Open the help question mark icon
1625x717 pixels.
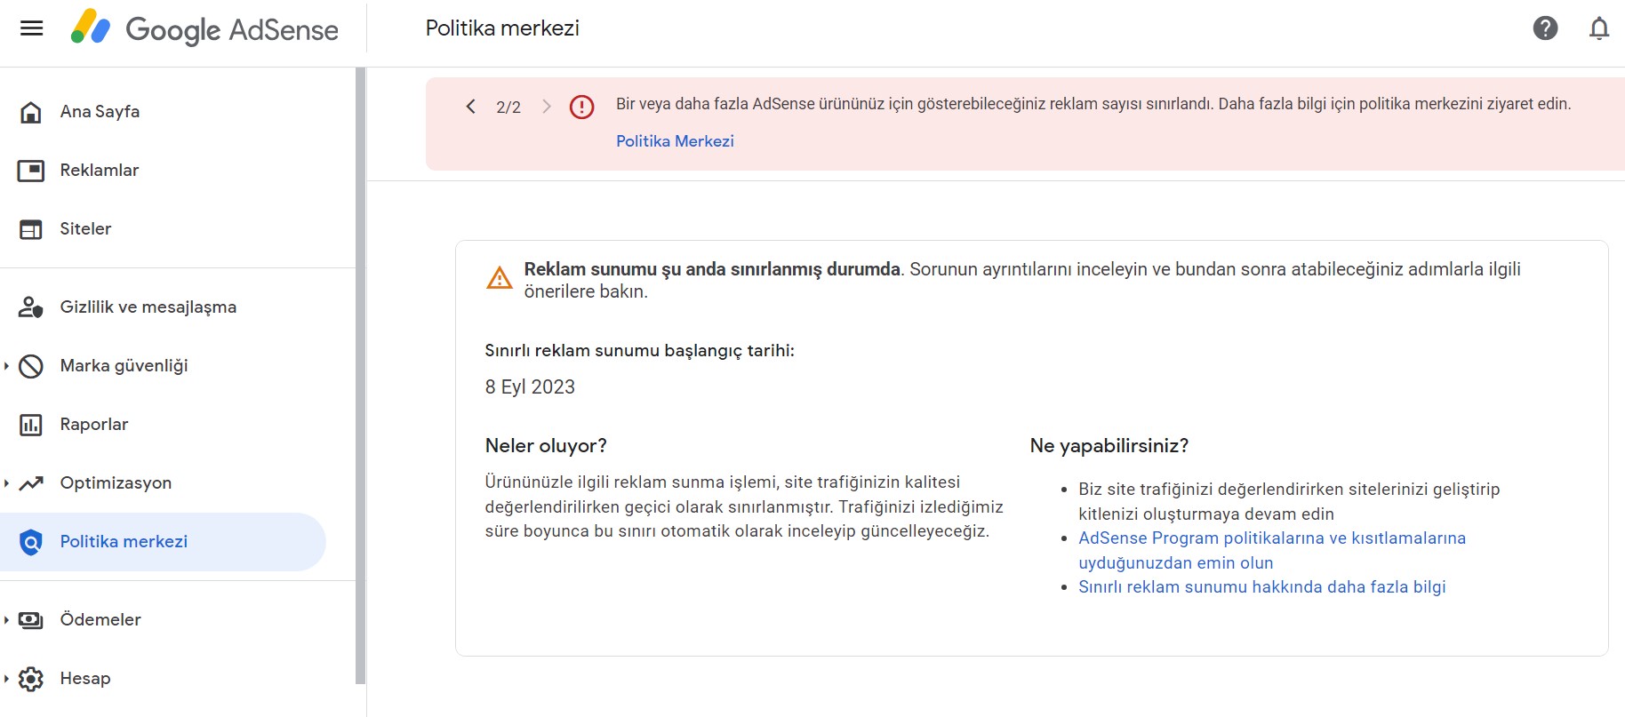[x=1545, y=28]
